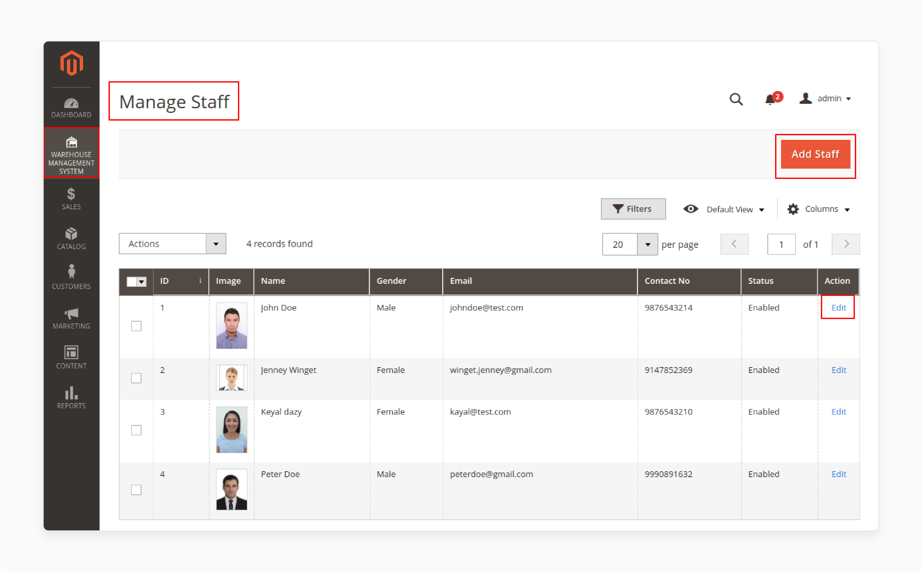
Task: Click contact number 9990891632
Action: (x=668, y=474)
